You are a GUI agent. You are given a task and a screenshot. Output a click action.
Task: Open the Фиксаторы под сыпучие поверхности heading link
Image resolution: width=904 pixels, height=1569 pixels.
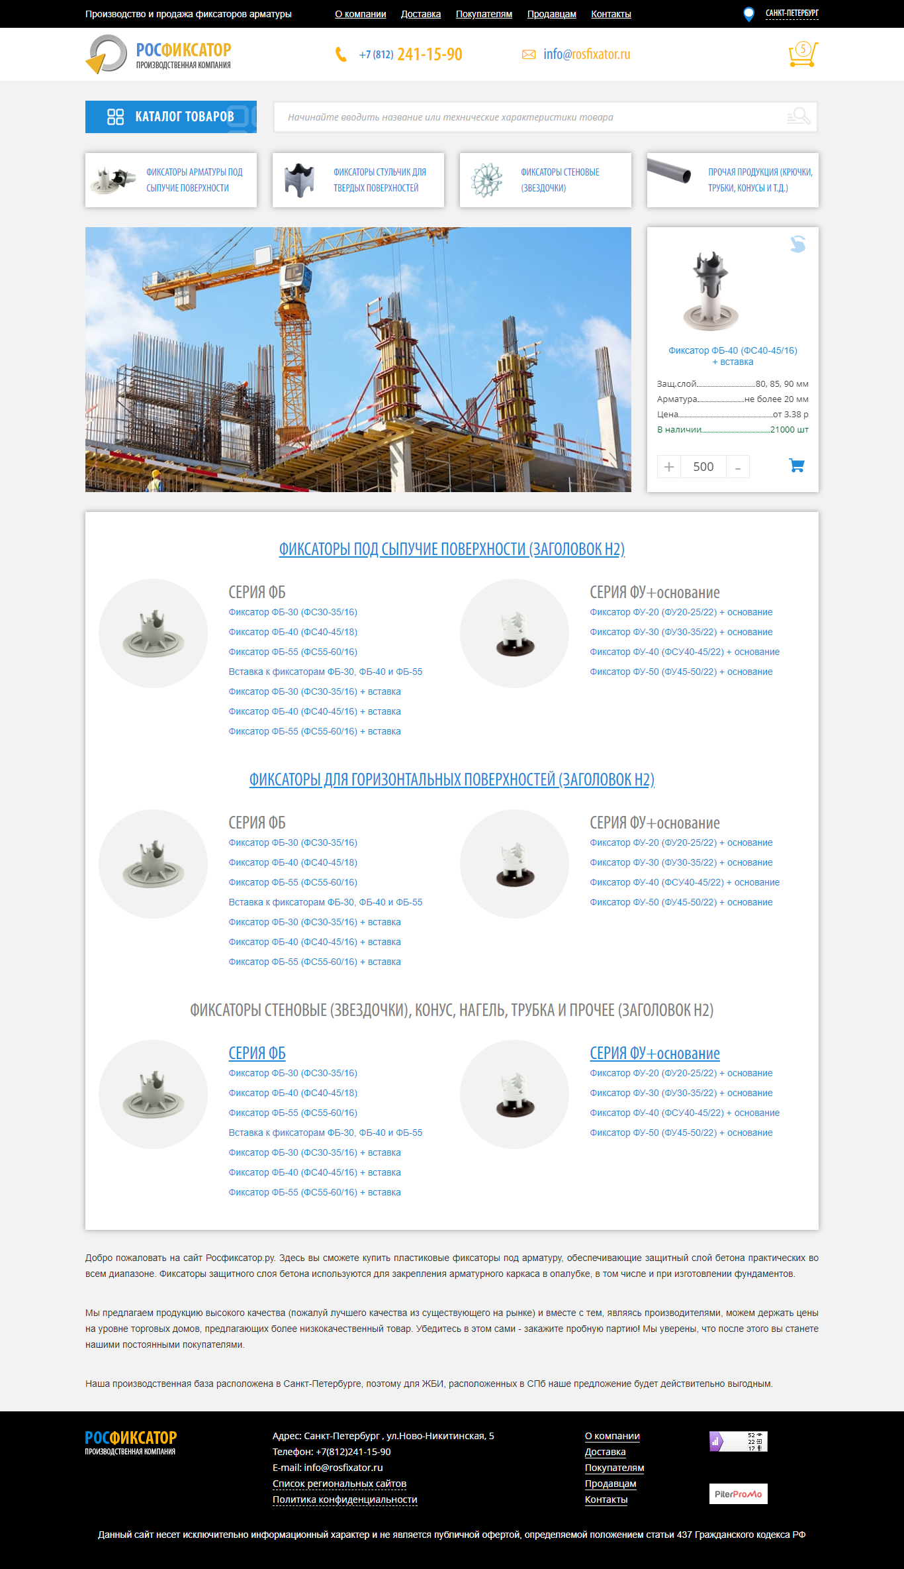pos(452,549)
